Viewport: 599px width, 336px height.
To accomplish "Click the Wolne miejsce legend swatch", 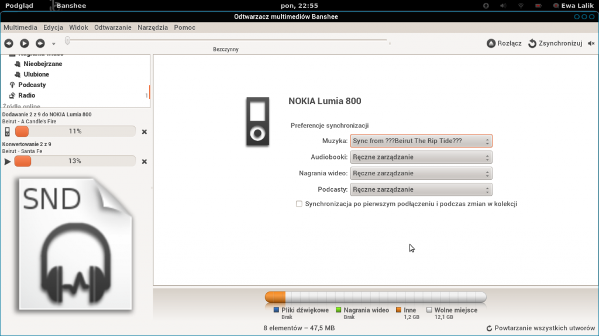I will tap(429, 310).
